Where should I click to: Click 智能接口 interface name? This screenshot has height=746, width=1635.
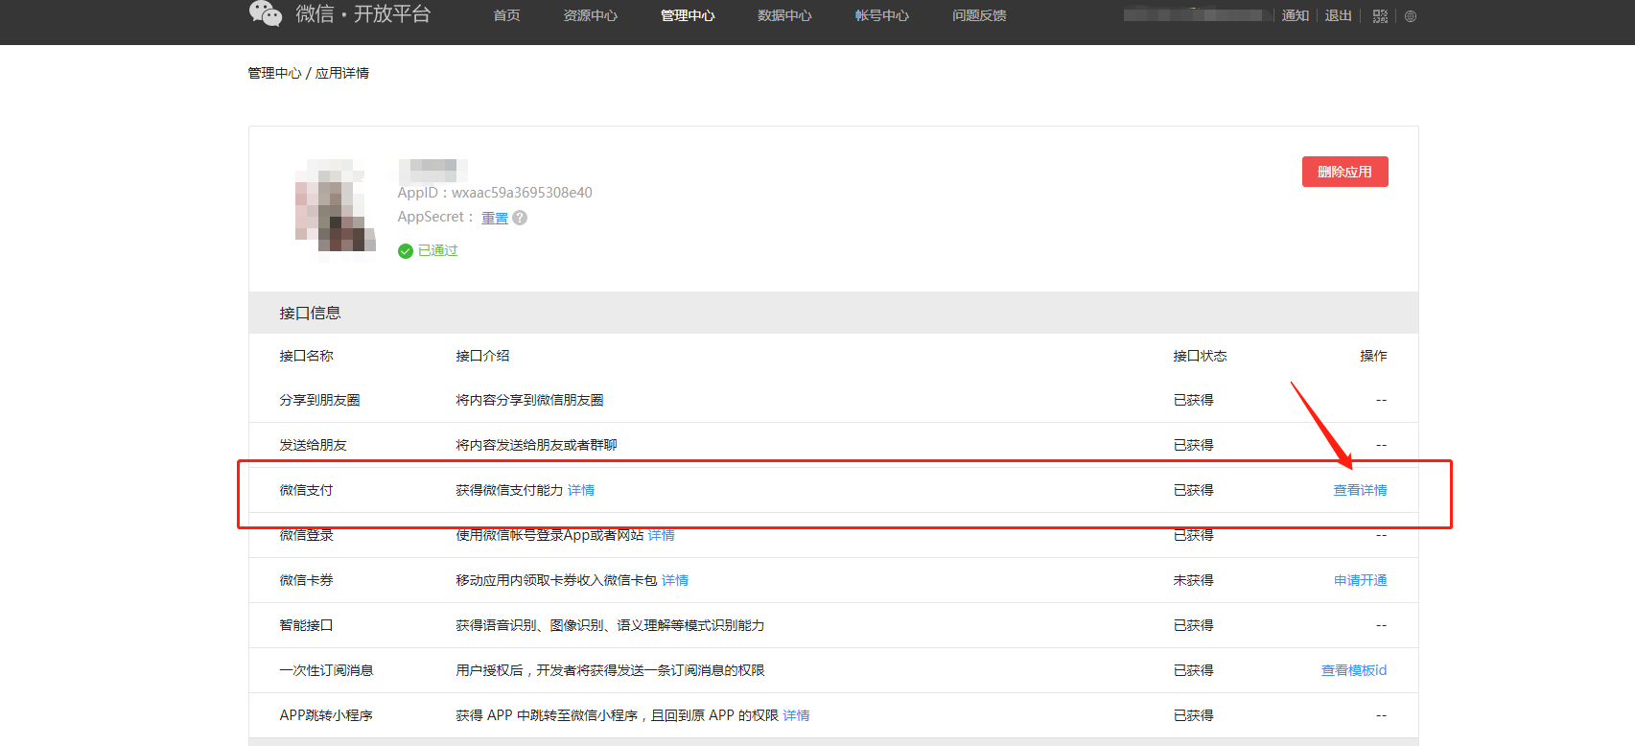tap(306, 625)
